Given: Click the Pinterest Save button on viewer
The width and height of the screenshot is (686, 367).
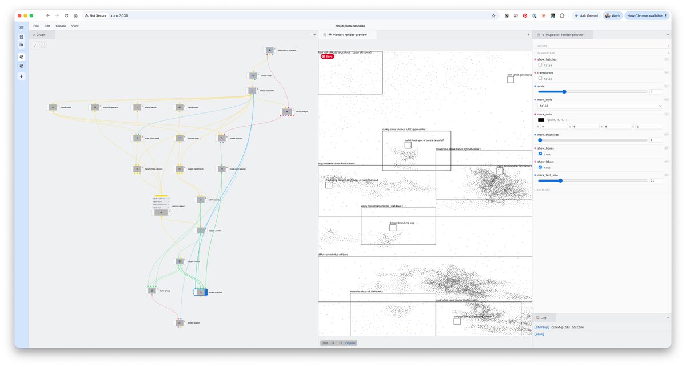Looking at the screenshot, I should tap(327, 57).
